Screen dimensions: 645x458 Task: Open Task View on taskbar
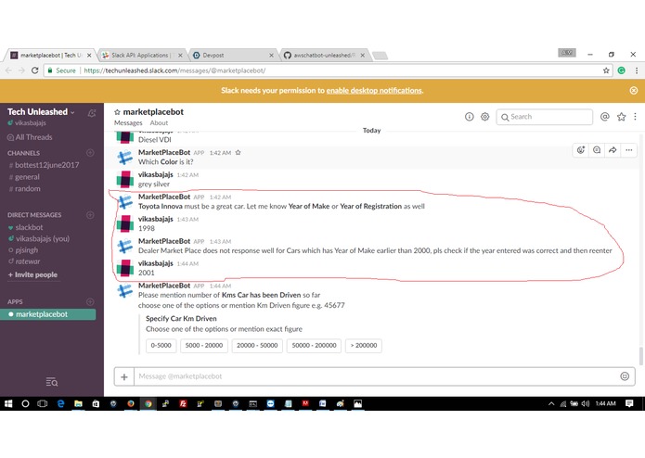click(x=43, y=404)
